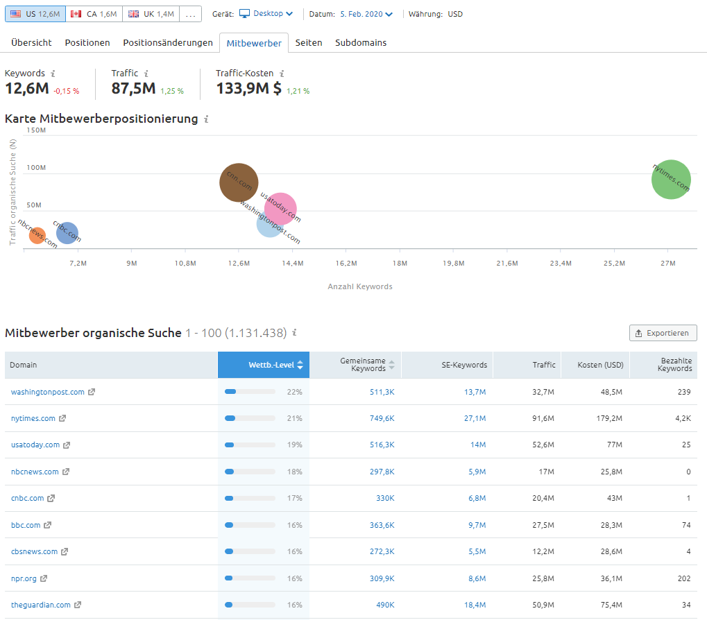Click washingtonpost.com 22% competition bar
This screenshot has width=707, height=620.
250,392
